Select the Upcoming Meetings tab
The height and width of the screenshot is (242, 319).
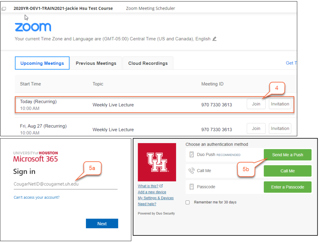42,63
